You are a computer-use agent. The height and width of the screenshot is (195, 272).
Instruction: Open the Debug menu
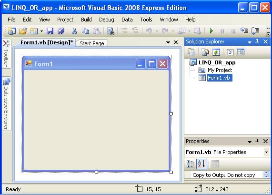pyautogui.click(x=107, y=20)
